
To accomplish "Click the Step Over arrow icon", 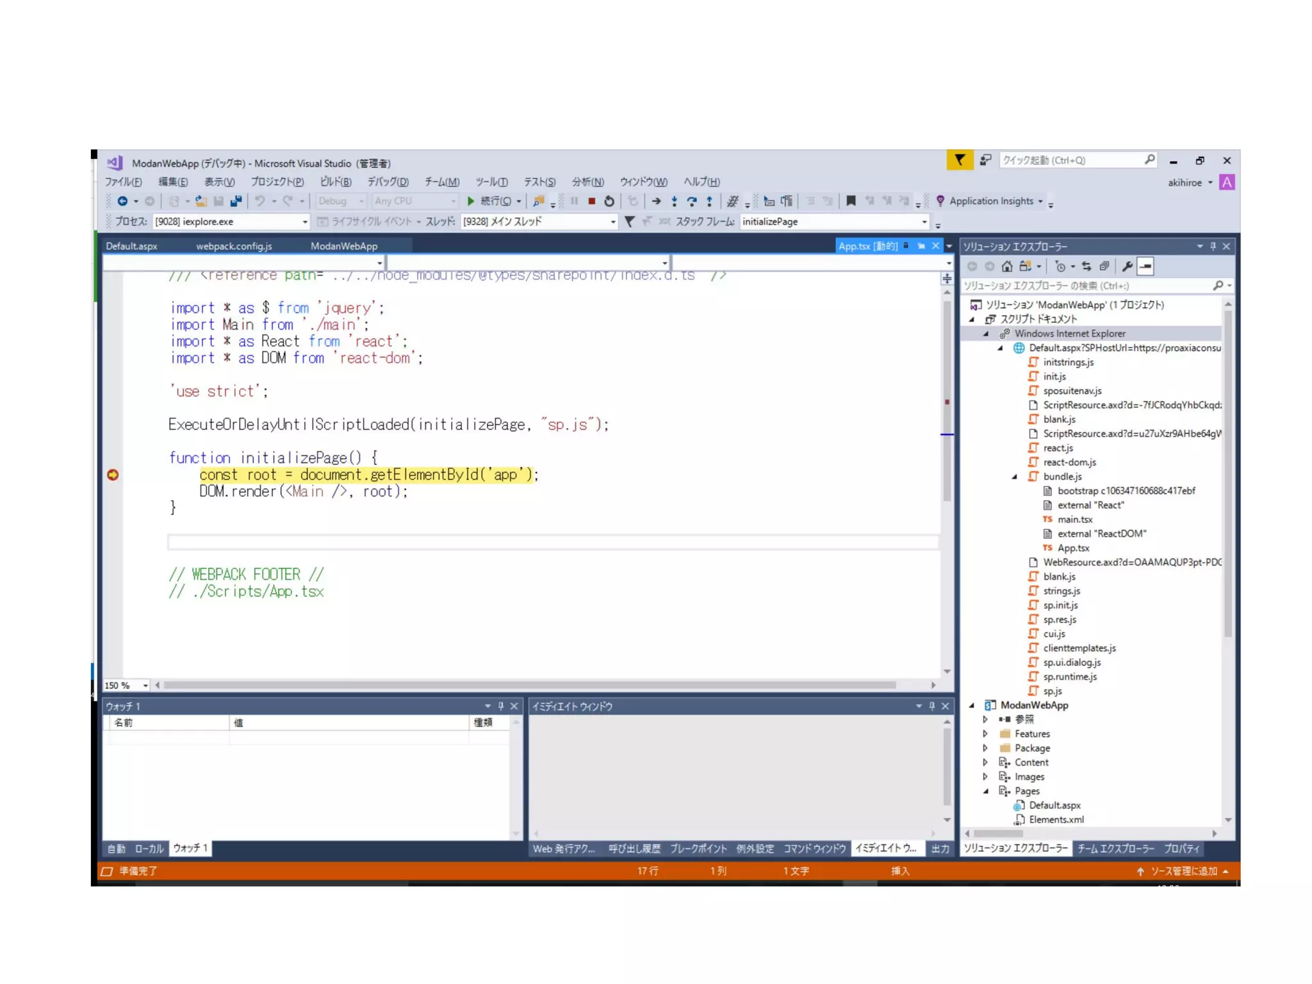I will [691, 201].
